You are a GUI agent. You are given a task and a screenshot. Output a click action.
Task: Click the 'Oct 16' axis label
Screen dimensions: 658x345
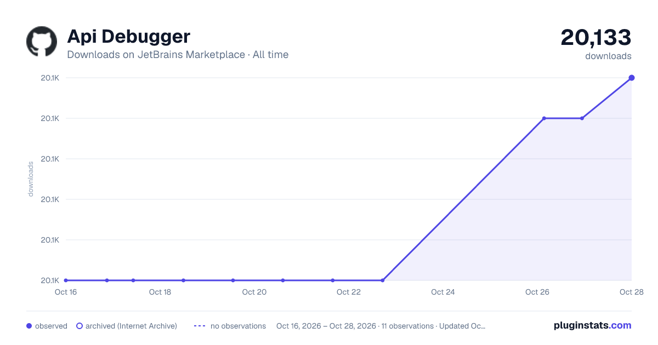[66, 292]
